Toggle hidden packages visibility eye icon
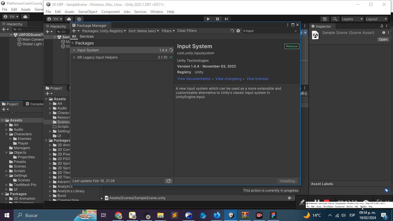This screenshot has width=393, height=221. click(x=304, y=94)
